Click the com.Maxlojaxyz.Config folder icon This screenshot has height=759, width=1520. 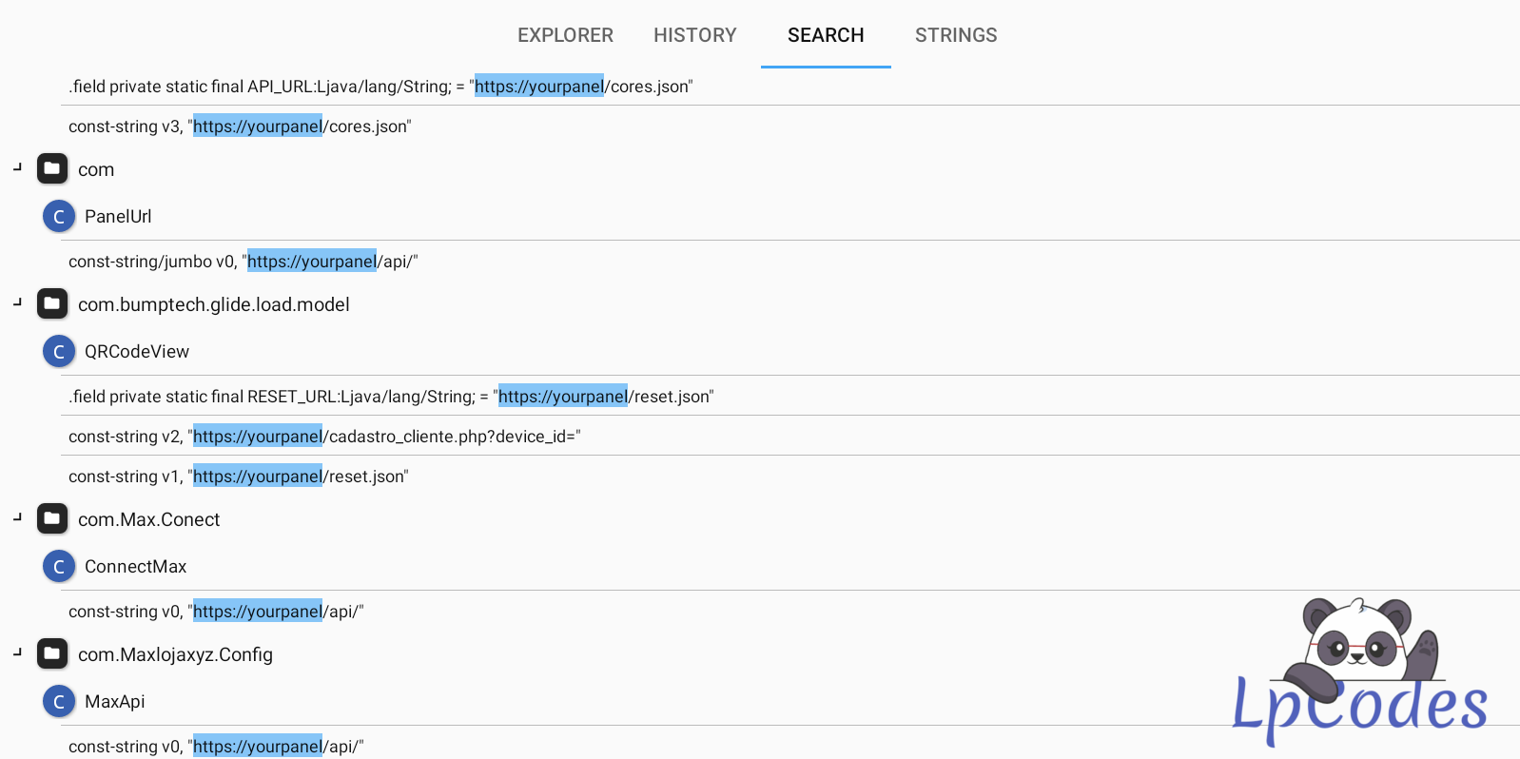point(52,654)
